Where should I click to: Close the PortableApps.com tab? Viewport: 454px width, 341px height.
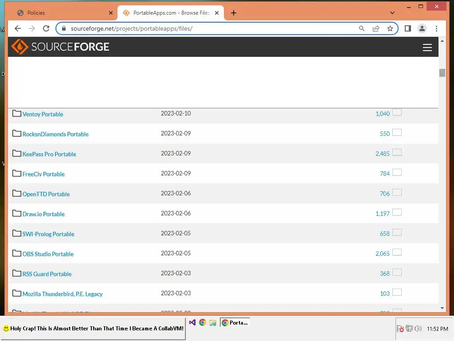pyautogui.click(x=216, y=13)
